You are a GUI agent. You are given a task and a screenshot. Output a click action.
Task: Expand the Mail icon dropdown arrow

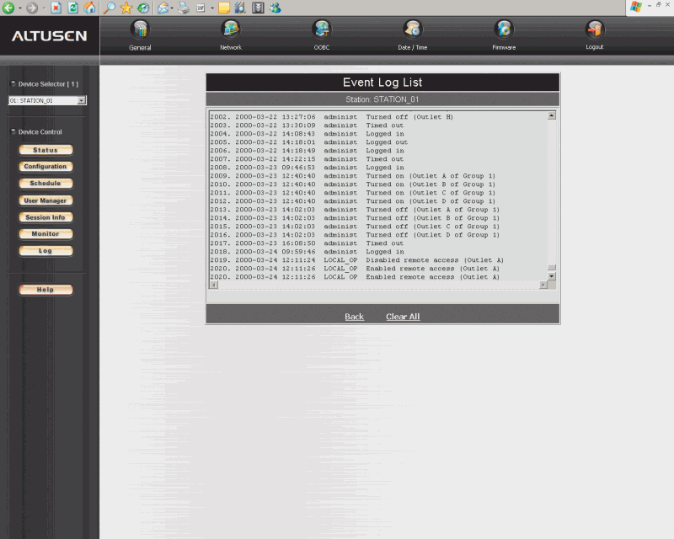coord(173,8)
